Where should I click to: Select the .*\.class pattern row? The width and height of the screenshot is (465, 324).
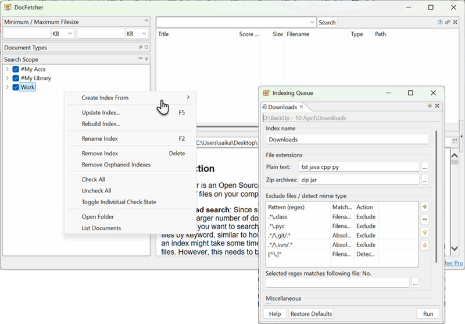[342, 217]
